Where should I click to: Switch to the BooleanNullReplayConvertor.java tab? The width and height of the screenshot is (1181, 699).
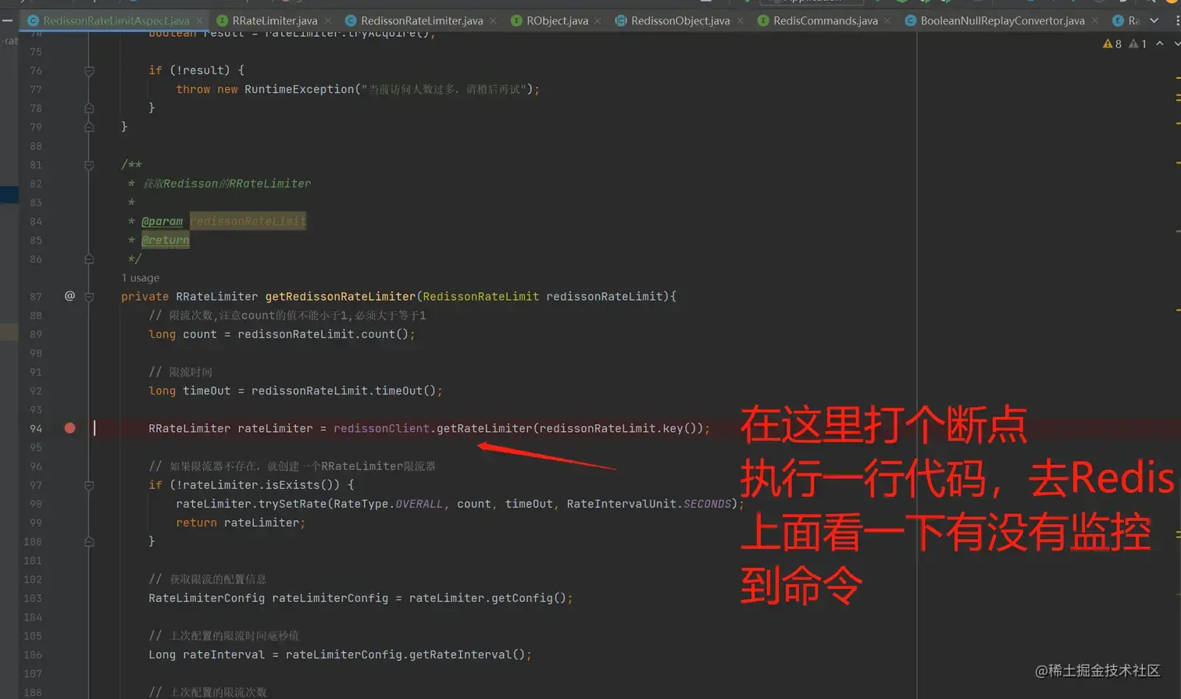point(1001,20)
